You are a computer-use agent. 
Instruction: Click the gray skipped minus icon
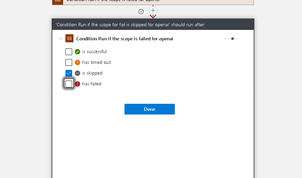point(78,73)
